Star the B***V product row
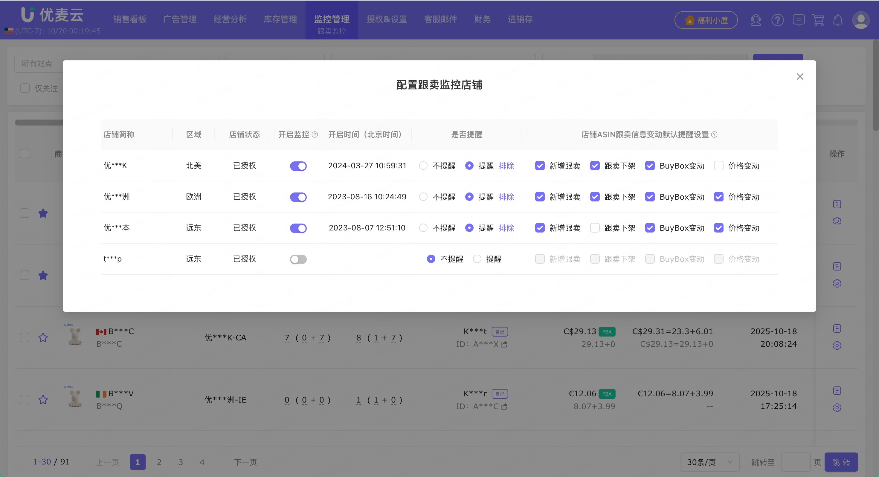 [x=43, y=400]
